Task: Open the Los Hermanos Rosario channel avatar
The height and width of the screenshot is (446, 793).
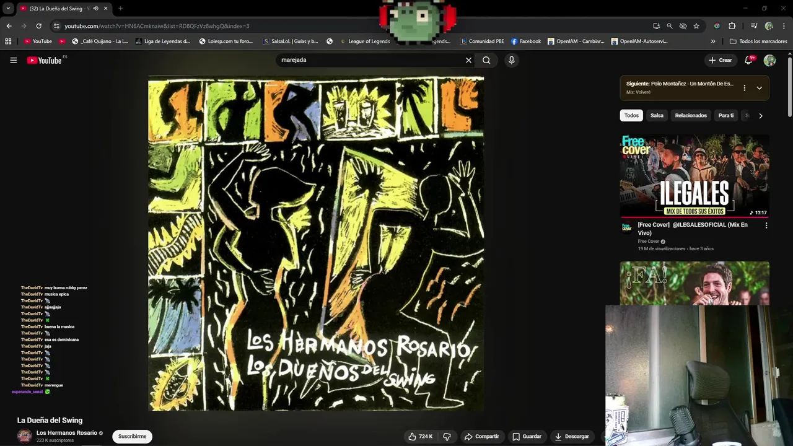Action: point(24,436)
